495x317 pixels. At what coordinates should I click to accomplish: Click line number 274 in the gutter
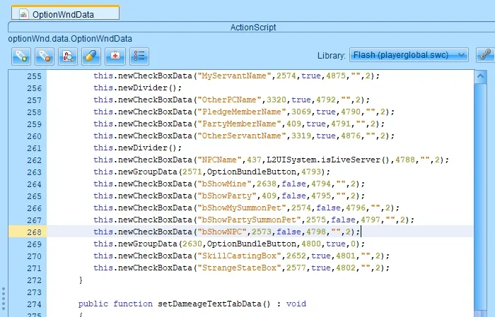[34, 304]
